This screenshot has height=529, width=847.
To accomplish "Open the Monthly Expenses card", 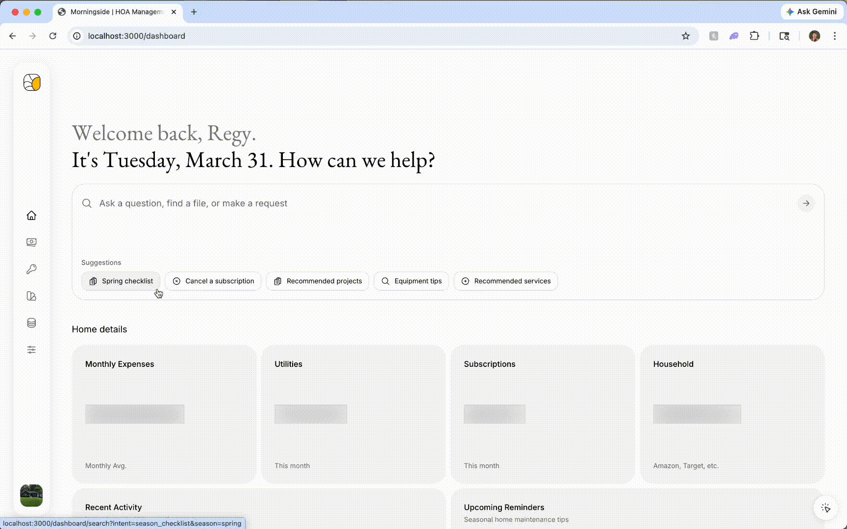I will tap(164, 414).
